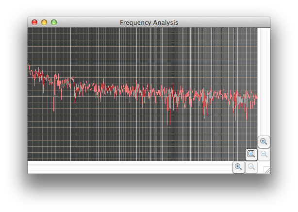
Task: Click vertical zoom-in magnifier button
Action: [x=264, y=141]
